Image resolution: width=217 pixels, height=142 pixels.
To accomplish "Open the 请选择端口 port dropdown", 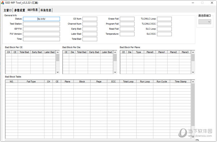I will 205,22.
